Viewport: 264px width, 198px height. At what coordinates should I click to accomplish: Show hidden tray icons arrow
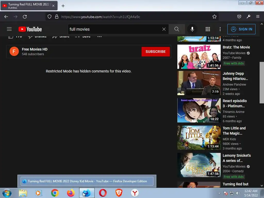click(219, 193)
